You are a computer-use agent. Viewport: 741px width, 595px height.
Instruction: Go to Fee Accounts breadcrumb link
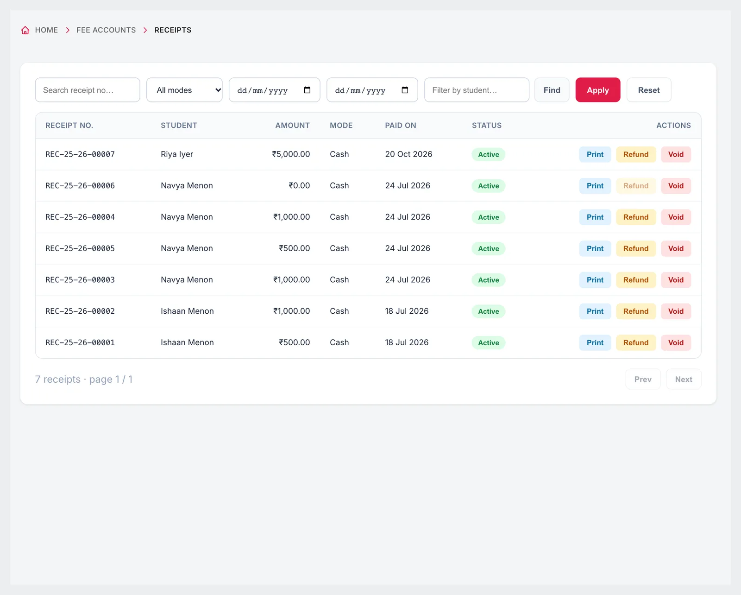[106, 30]
